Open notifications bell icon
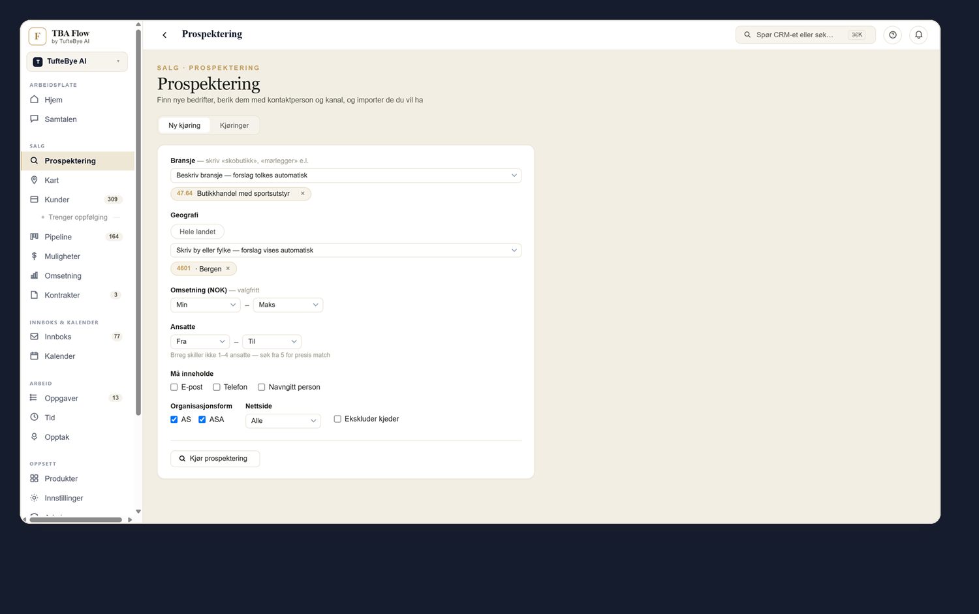The image size is (979, 614). coord(918,35)
